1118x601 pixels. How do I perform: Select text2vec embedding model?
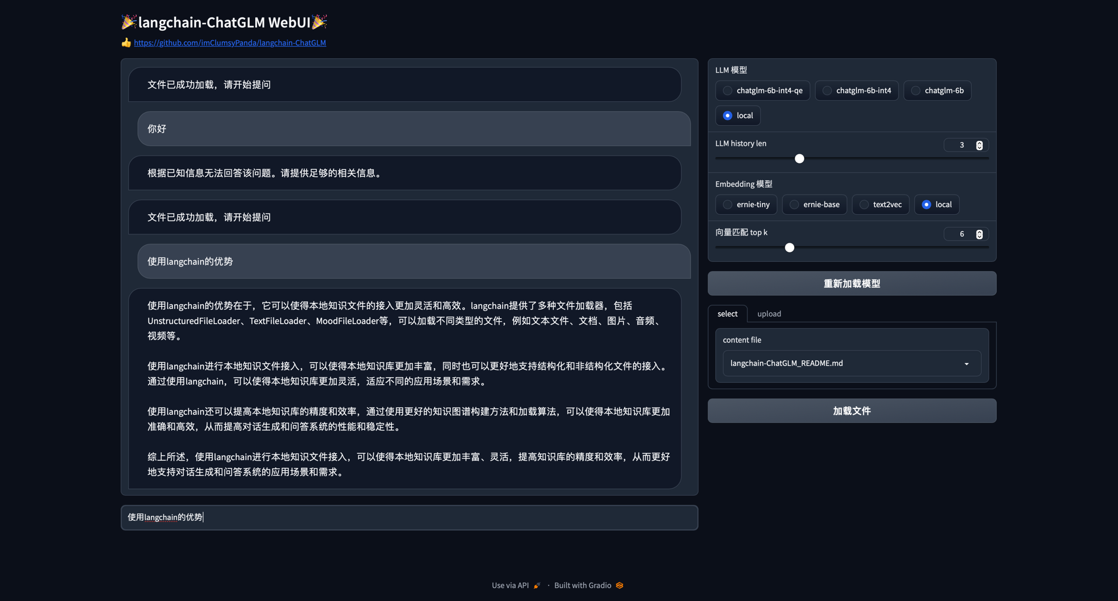pos(864,205)
